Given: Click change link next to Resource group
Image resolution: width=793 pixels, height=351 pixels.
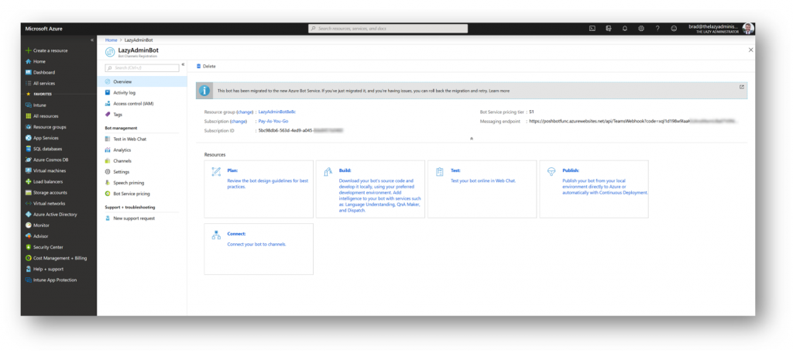Looking at the screenshot, I should coord(245,112).
